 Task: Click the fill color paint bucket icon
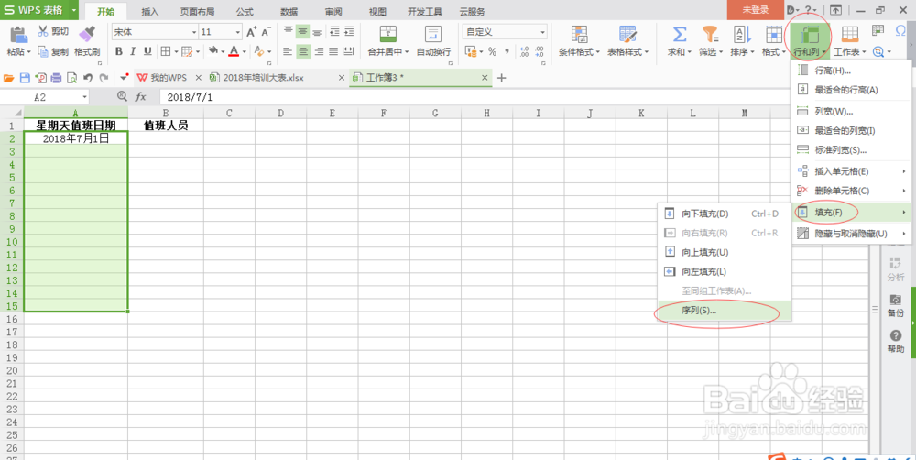click(x=213, y=51)
